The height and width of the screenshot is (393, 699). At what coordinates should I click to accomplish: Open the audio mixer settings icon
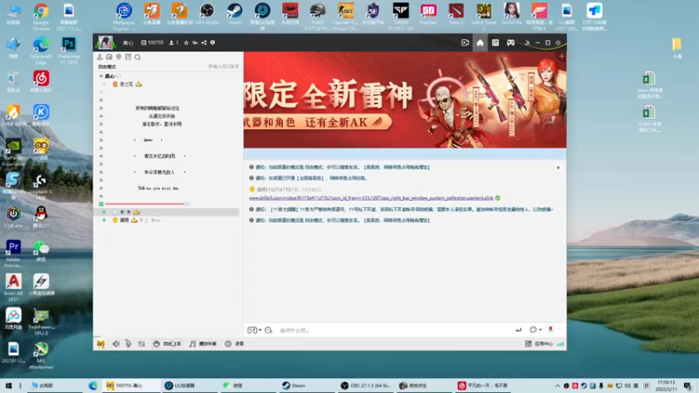[142, 344]
